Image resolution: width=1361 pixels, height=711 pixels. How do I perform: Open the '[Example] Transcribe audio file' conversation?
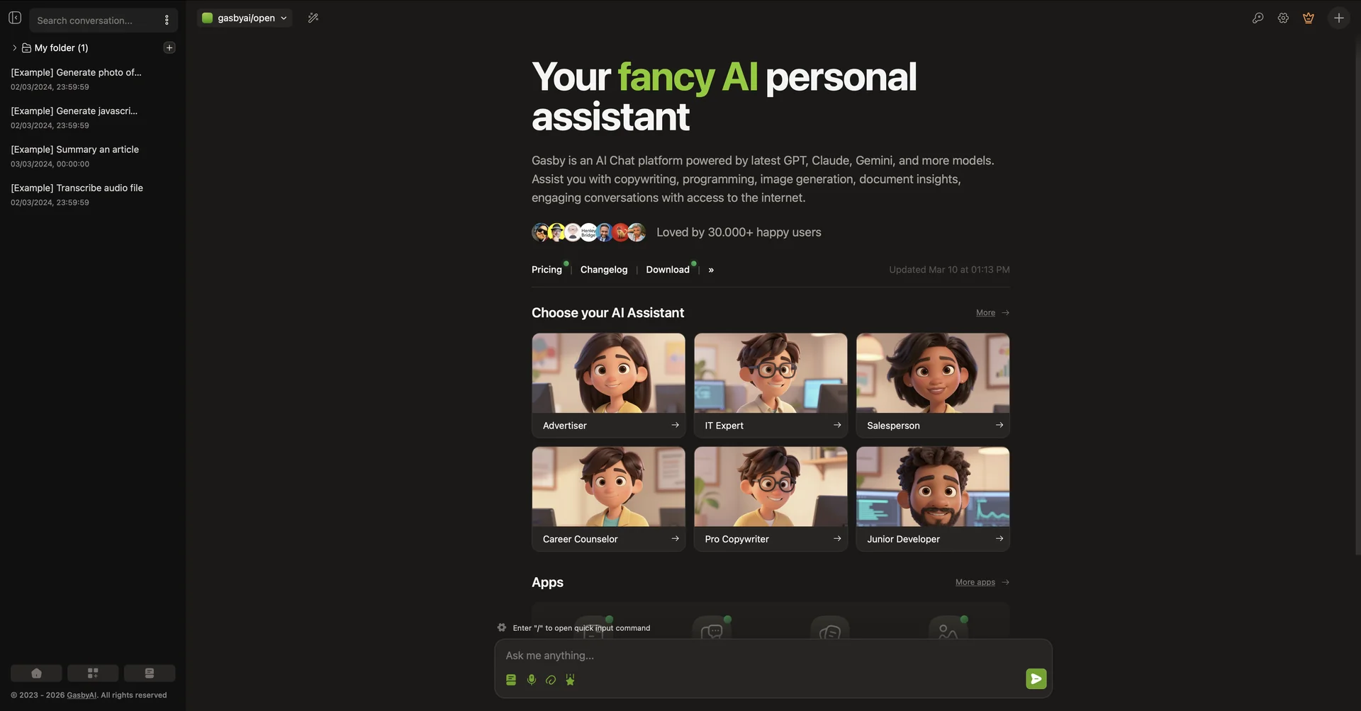click(92, 195)
